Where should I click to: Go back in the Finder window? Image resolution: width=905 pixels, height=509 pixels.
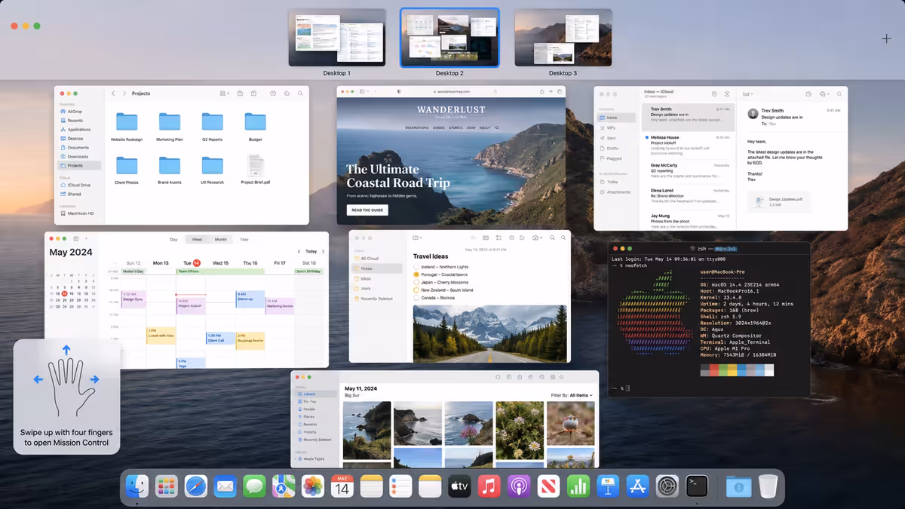pos(113,94)
